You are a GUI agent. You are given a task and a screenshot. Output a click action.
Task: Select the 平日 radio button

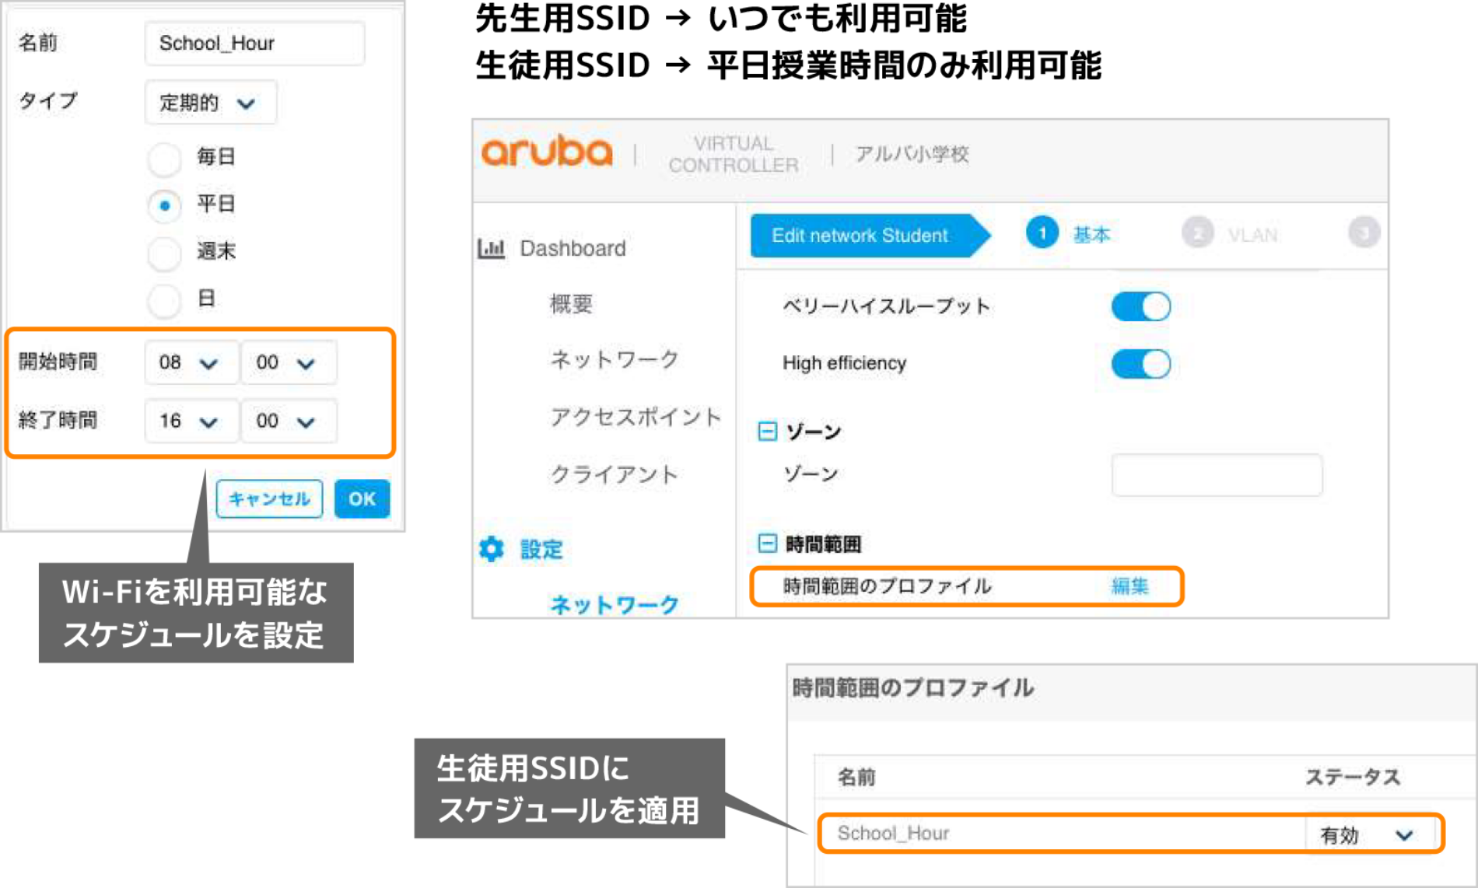[x=164, y=205]
